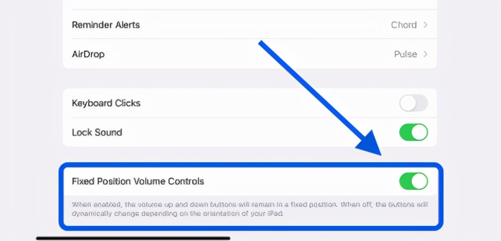Disable Fixed Position Volume Controls switch

pos(413,181)
